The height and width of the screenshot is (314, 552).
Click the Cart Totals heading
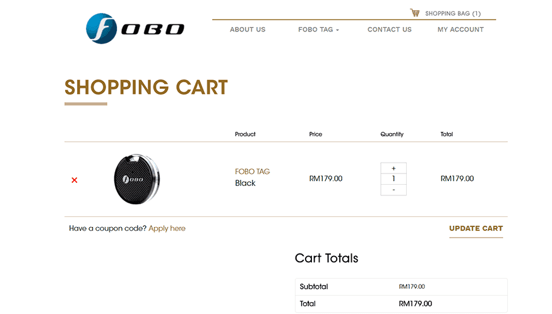pyautogui.click(x=327, y=258)
